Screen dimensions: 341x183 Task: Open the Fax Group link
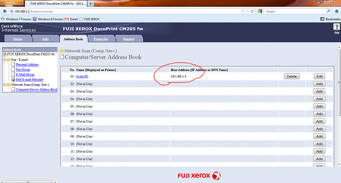(23, 70)
